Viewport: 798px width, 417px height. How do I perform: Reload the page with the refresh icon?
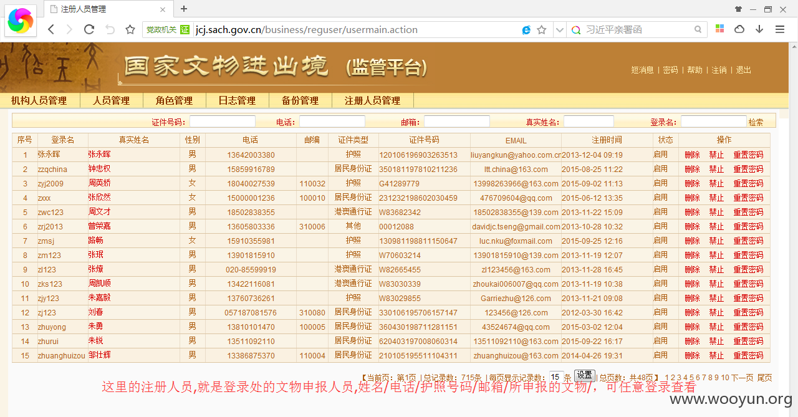coord(89,29)
